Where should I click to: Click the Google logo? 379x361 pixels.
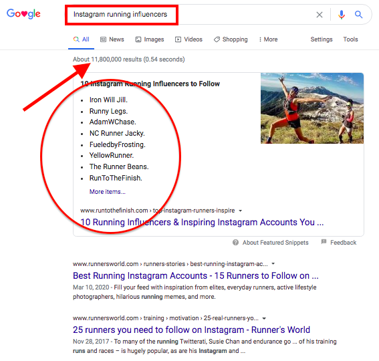coord(23,14)
